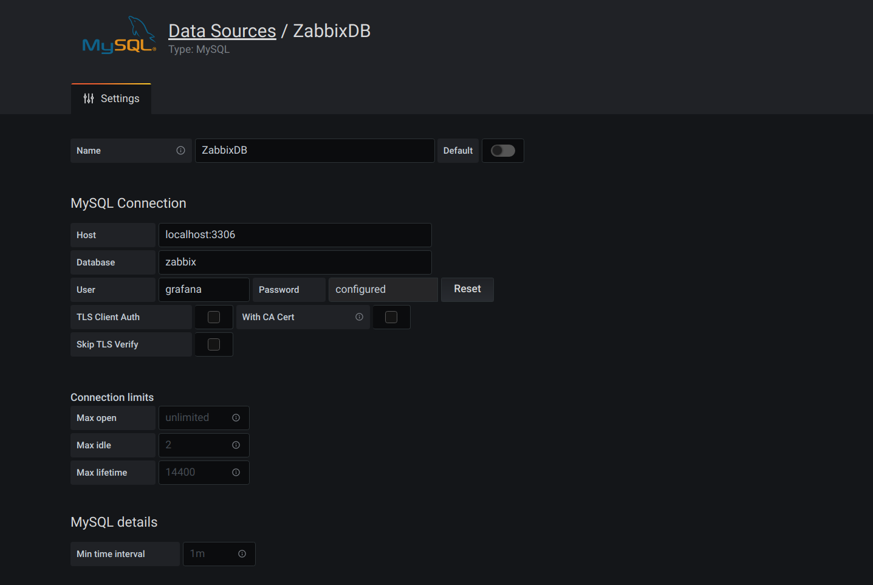The height and width of the screenshot is (585, 873).
Task: Click the info icon in the Max idle field
Action: [x=236, y=445]
